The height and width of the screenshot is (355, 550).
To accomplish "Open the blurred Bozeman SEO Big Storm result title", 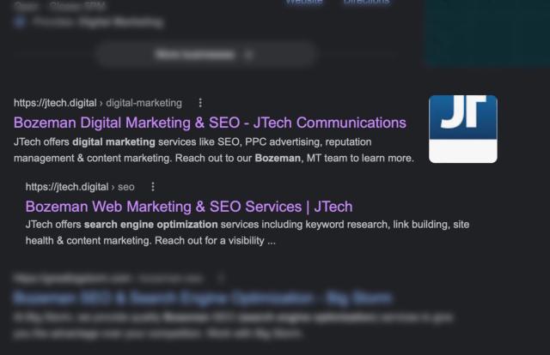I will pos(203,298).
